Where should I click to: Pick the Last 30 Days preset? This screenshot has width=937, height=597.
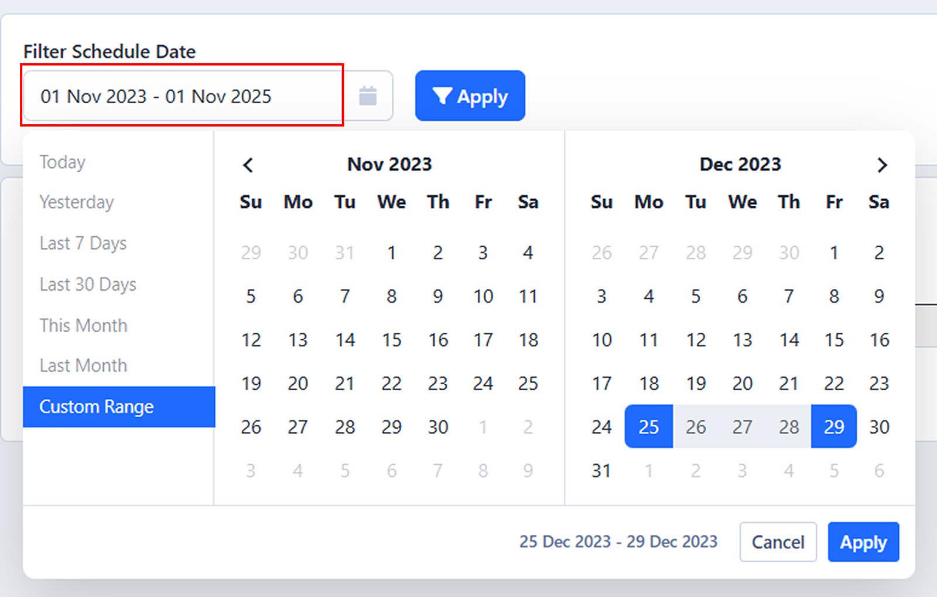tap(88, 284)
